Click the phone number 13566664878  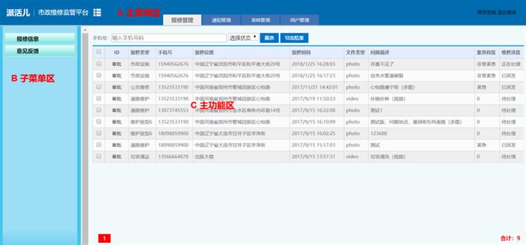click(174, 157)
